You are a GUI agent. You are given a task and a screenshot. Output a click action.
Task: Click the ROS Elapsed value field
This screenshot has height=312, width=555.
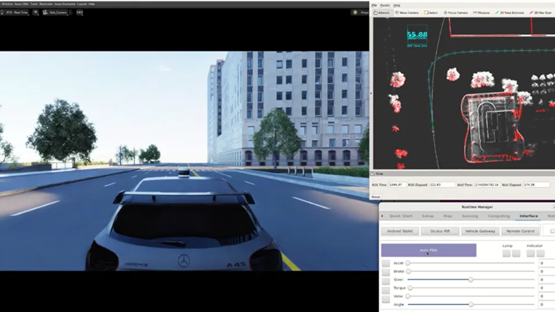(x=442, y=185)
